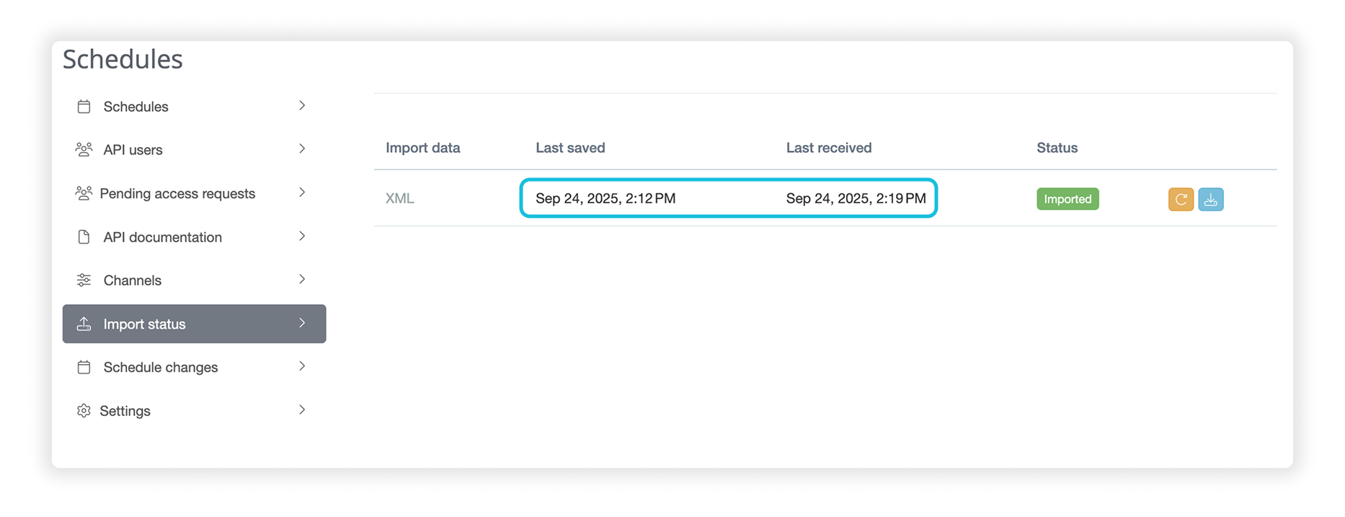Go to API documentation section
This screenshot has width=1345, height=517.
(163, 237)
